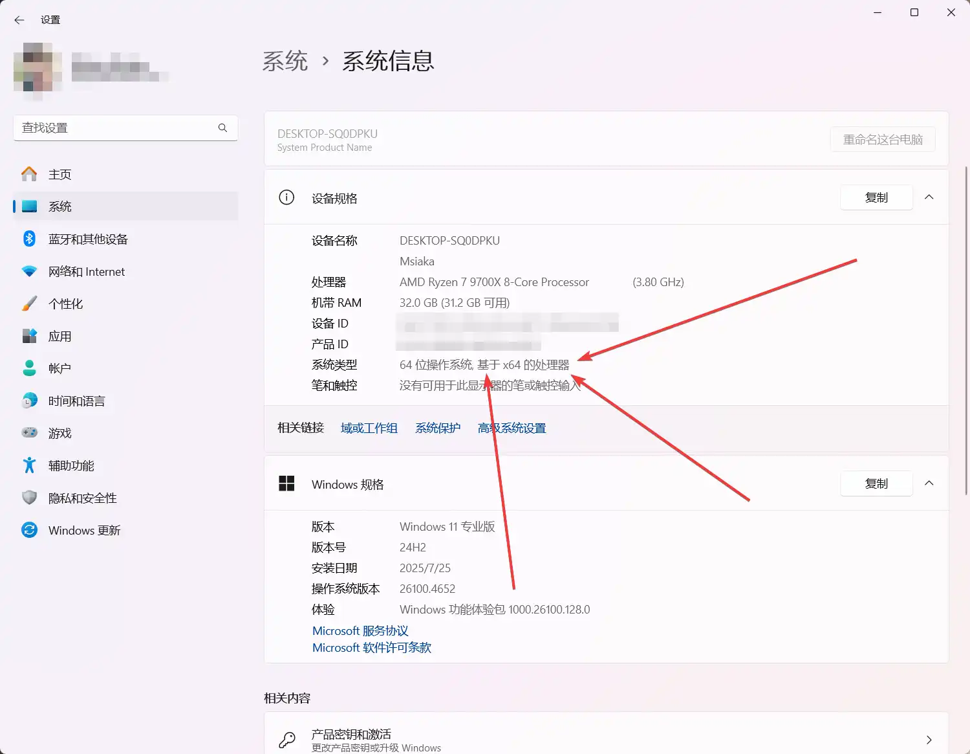Click the Windows logo beside Windows 规格
The width and height of the screenshot is (970, 754).
click(286, 483)
